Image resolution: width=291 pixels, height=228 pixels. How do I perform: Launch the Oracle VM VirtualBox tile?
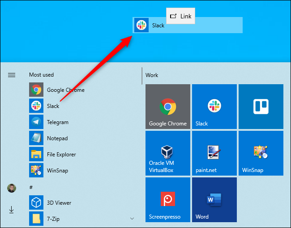pos(167,153)
